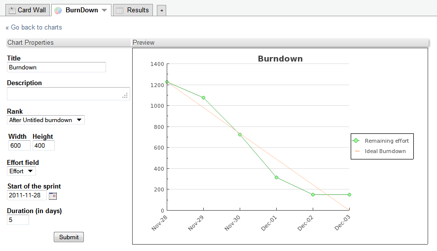Image resolution: width=437 pixels, height=251 pixels.
Task: Click the 800 y-axis label
Action: (x=159, y=127)
